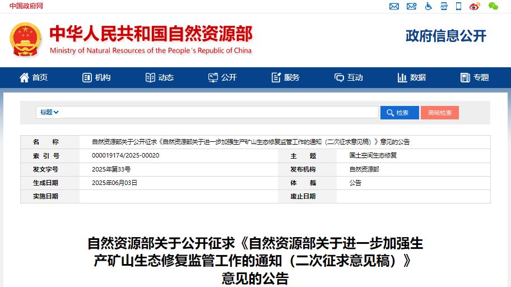Open the 机构 navigation menu
This screenshot has width=511, height=287.
[96, 77]
